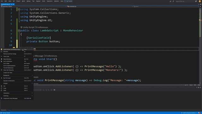Open the Start() member navigation dropdown
The image size is (202, 114).
pyautogui.click(x=166, y=6)
